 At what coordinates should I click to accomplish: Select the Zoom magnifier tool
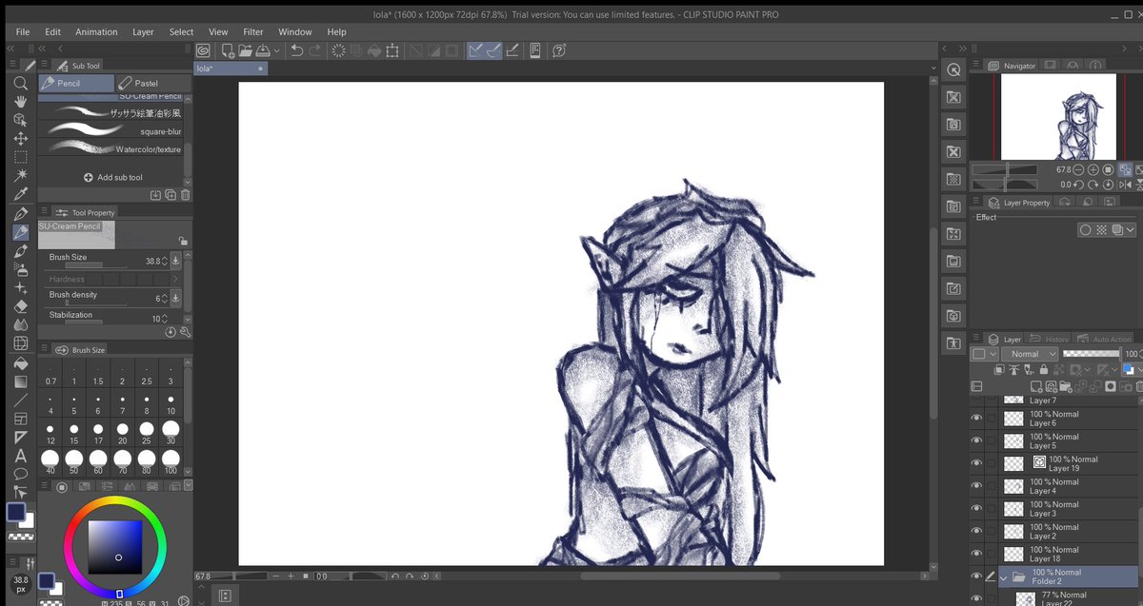point(20,83)
